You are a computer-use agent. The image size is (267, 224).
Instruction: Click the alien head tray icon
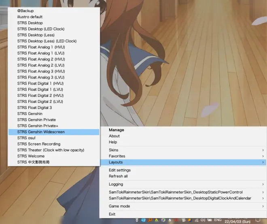(137, 220)
